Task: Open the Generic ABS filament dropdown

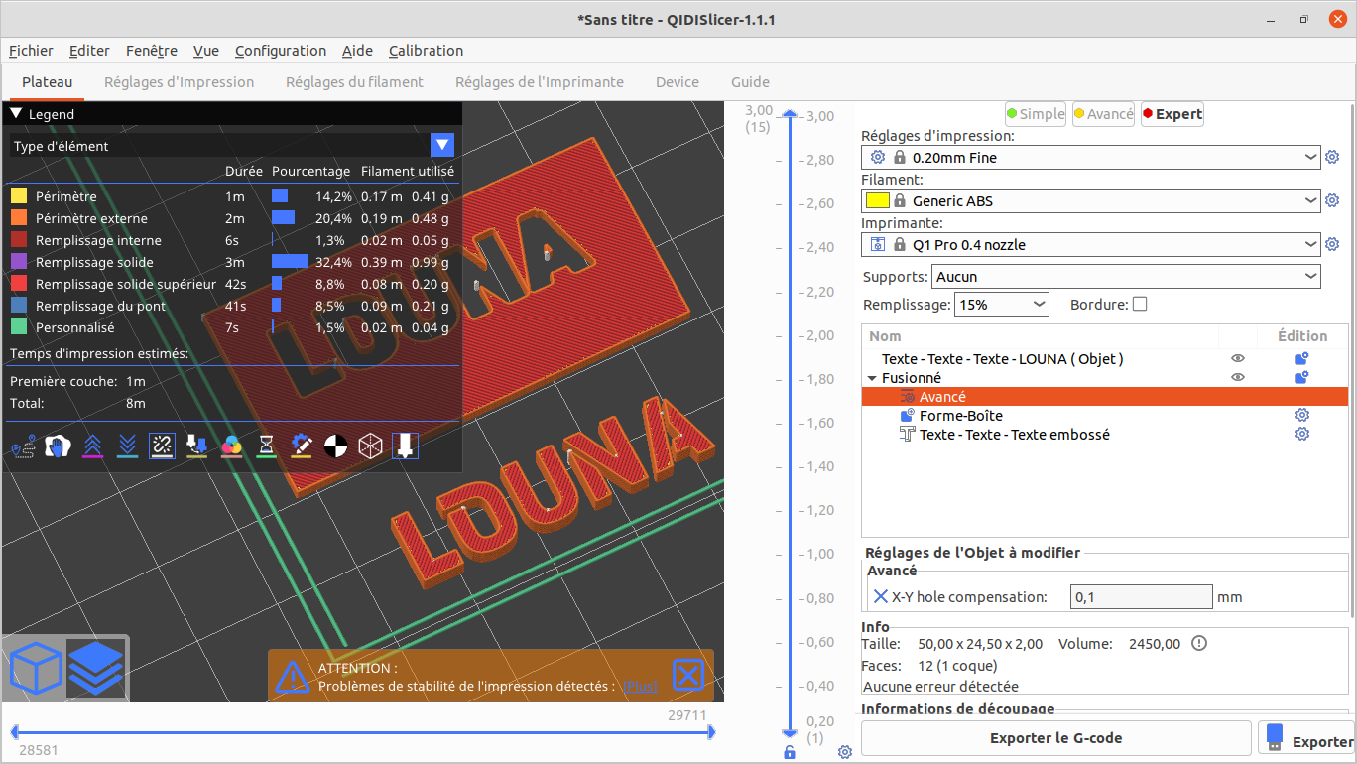Action: 1091,200
